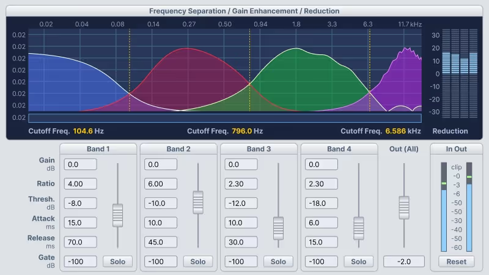489x275 pixels.
Task: Click Band 2 Gain field showing 0.0
Action: 161,164
